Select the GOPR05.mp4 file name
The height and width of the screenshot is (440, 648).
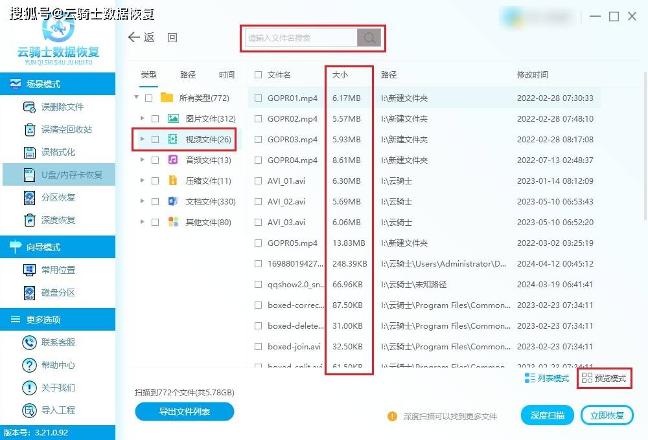(293, 243)
